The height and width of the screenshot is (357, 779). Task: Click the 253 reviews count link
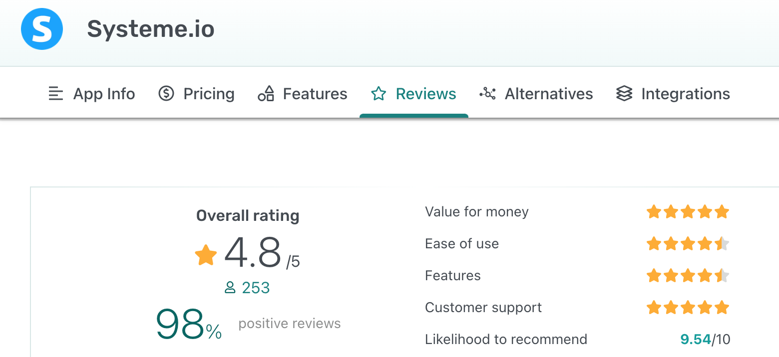[x=256, y=288]
